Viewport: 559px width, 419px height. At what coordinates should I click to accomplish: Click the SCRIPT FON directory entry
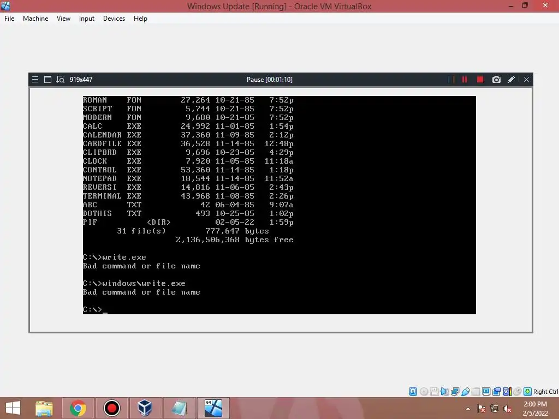click(x=188, y=109)
